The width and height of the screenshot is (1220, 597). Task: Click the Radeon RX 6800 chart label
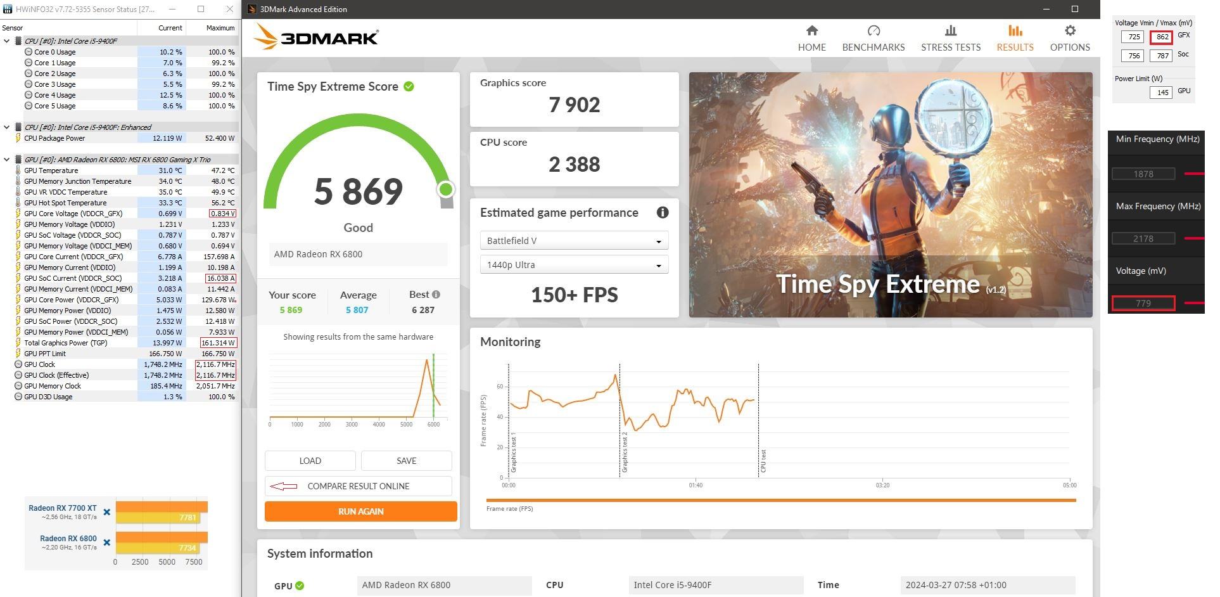click(x=68, y=538)
